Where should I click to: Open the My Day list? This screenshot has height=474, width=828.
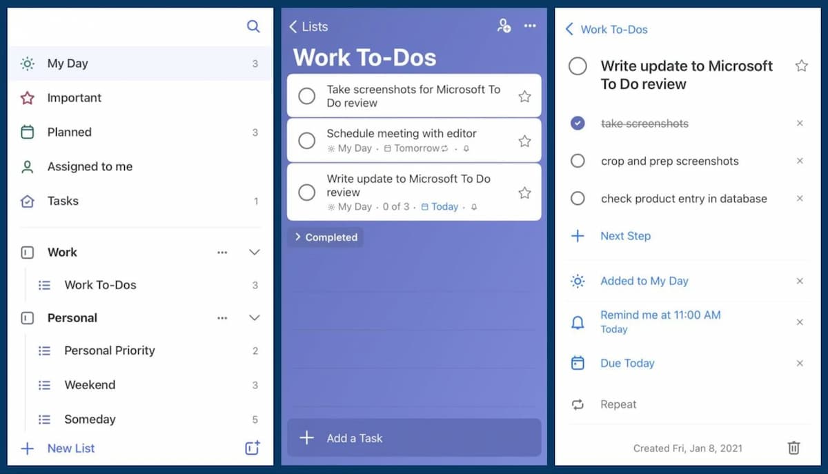(x=68, y=63)
